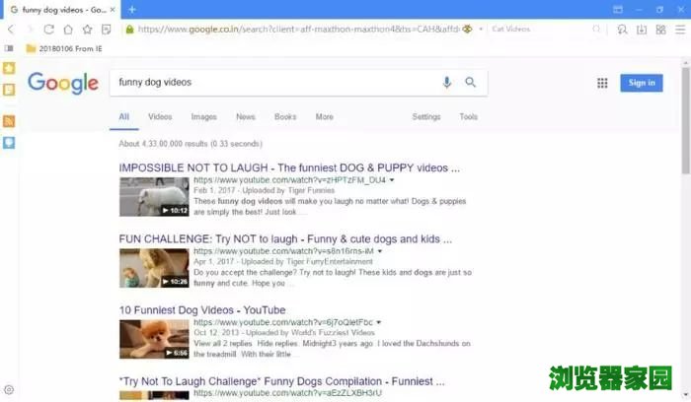The height and width of the screenshot is (402, 691).
Task: Expand dropdown arrow beside first YouTube result URL
Action: pos(392,181)
